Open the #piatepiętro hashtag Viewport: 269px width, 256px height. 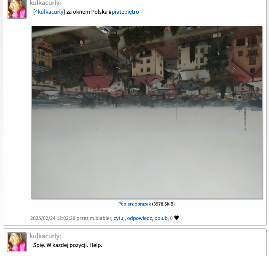[125, 12]
